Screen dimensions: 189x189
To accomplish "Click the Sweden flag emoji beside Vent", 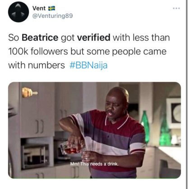I will click(51, 9).
